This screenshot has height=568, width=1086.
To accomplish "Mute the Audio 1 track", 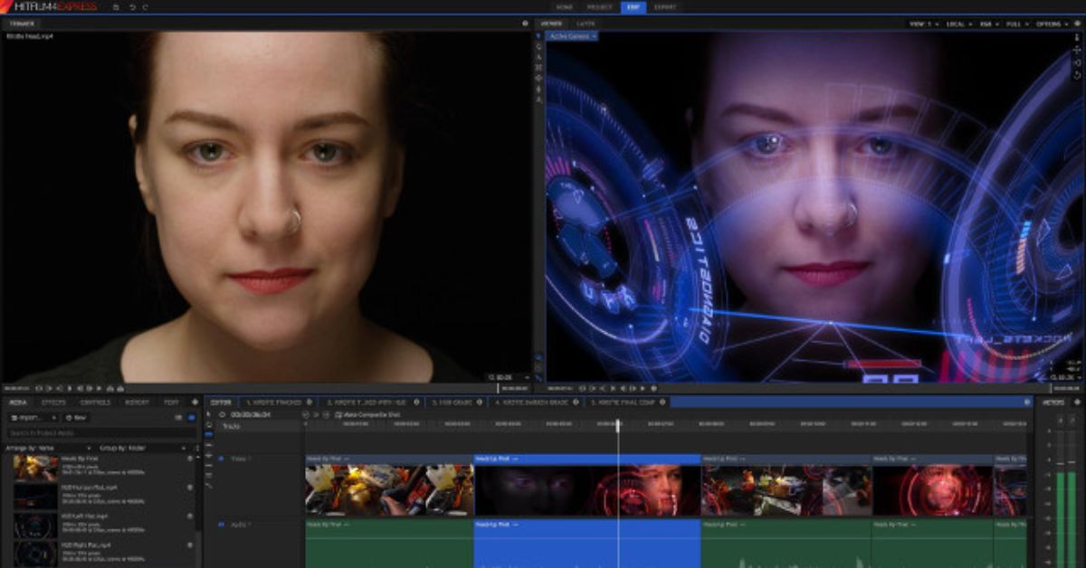I will tap(220, 524).
